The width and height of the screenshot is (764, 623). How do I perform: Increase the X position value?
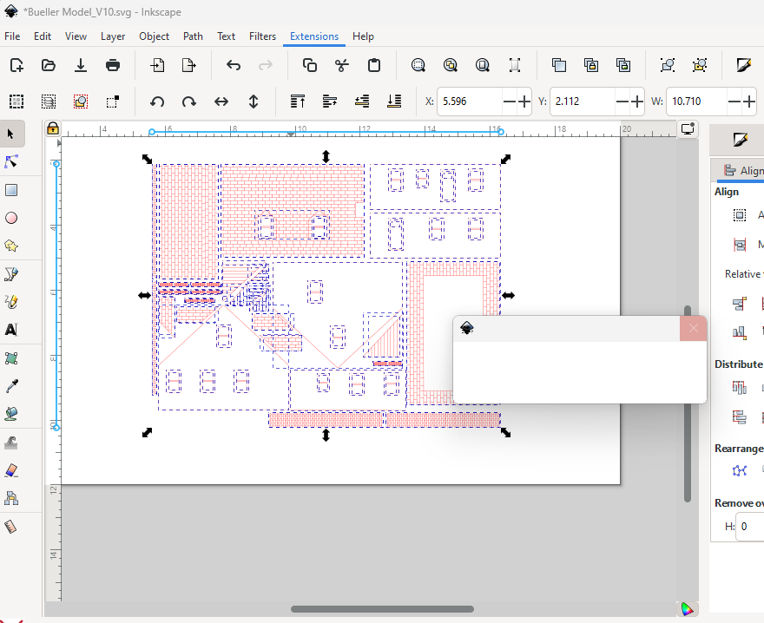pyautogui.click(x=524, y=102)
